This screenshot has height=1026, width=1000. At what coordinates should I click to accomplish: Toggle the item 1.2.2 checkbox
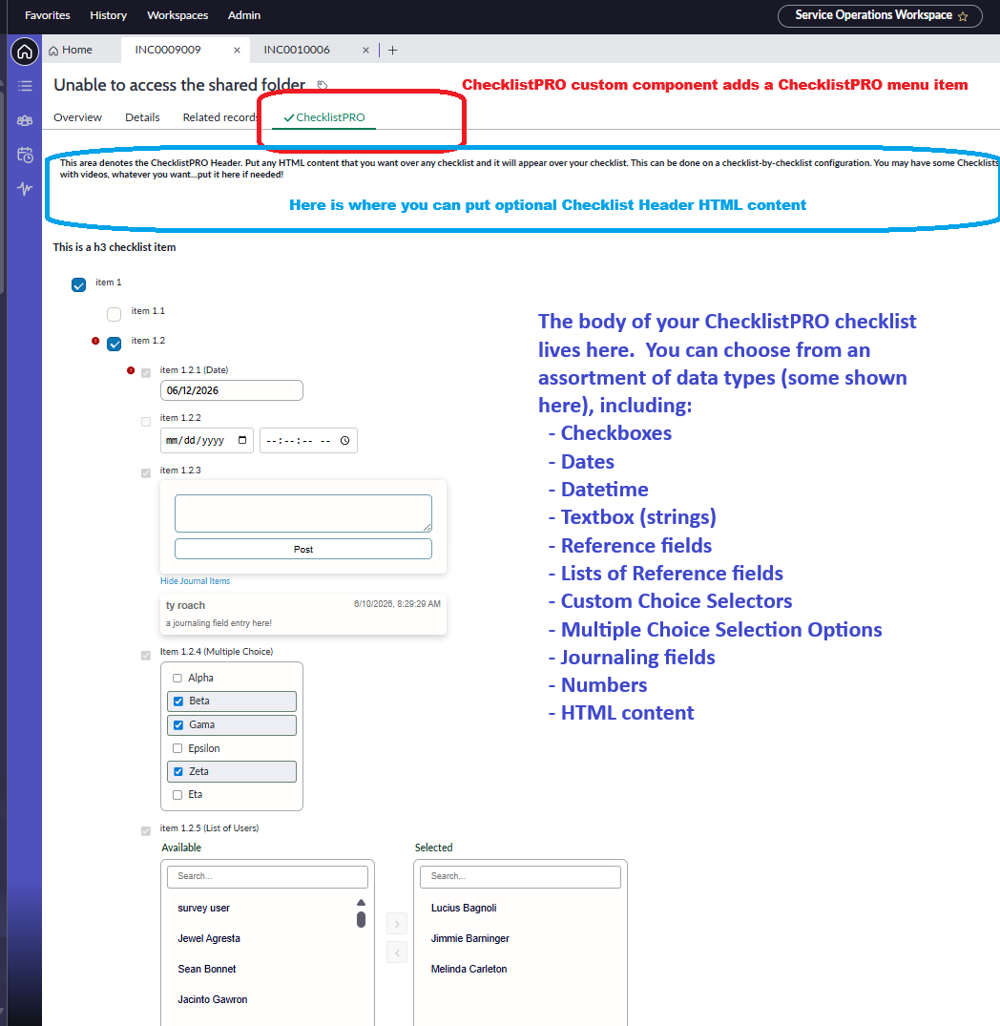tap(146, 422)
